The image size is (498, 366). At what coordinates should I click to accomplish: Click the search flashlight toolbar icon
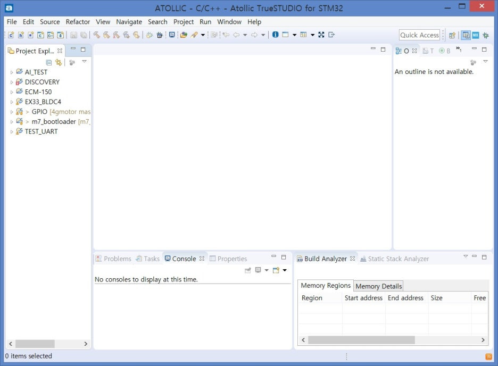194,35
